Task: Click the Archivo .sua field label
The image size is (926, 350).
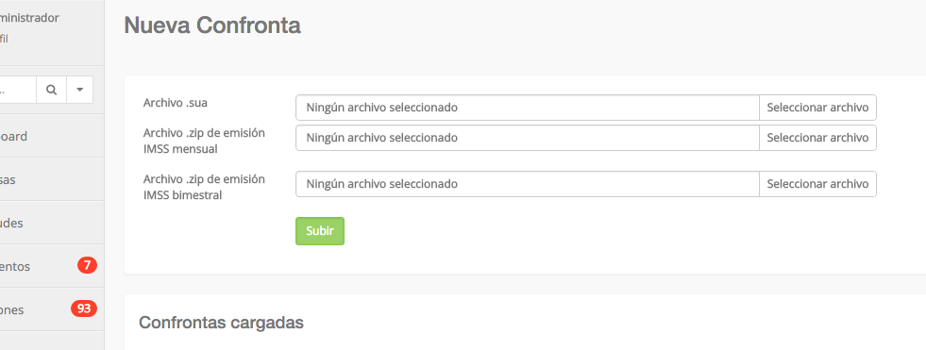Action: 176,103
